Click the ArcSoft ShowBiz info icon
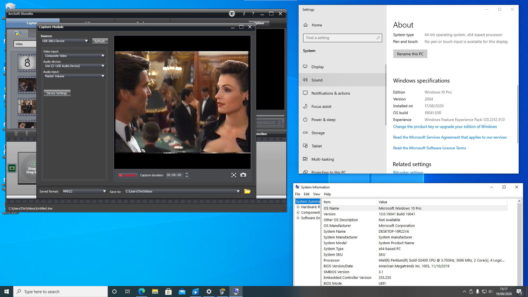The height and width of the screenshot is (297, 528). click(x=244, y=14)
